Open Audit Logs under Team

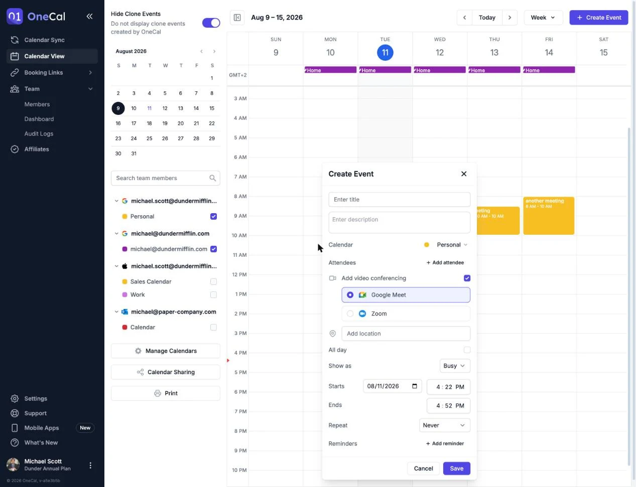[x=39, y=133]
